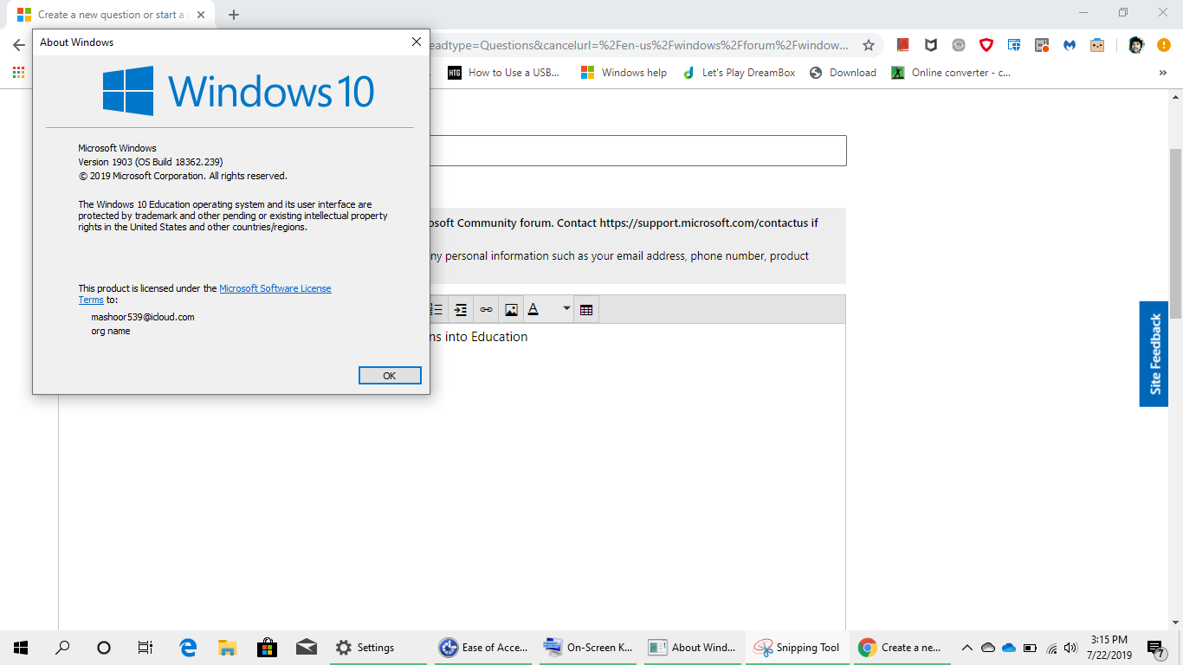Open Mail app from the taskbar
Image resolution: width=1183 pixels, height=665 pixels.
tap(307, 648)
